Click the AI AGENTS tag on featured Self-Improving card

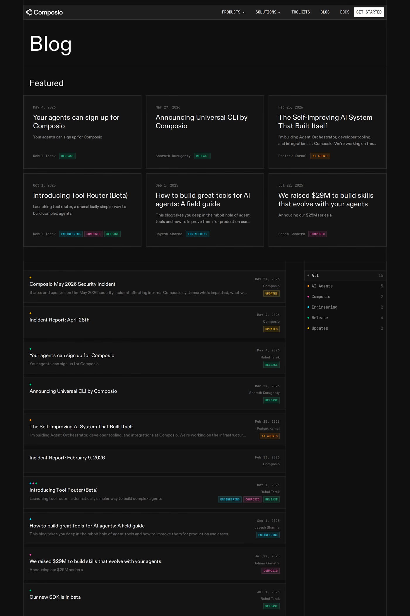(x=320, y=156)
